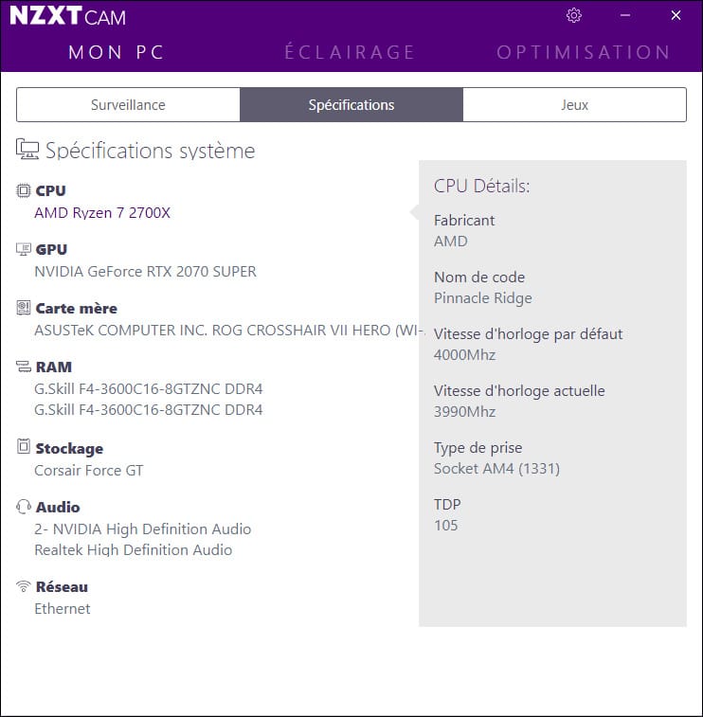The width and height of the screenshot is (703, 717).
Task: Show details for NVIDIA GeForce RTX 2070 SUPER
Action: (145, 272)
